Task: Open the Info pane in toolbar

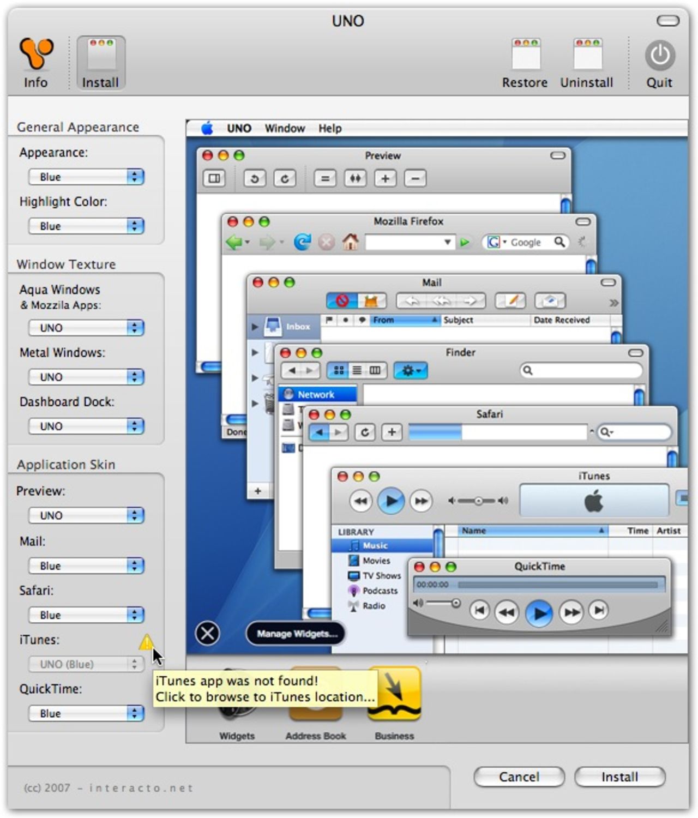Action: click(x=36, y=62)
